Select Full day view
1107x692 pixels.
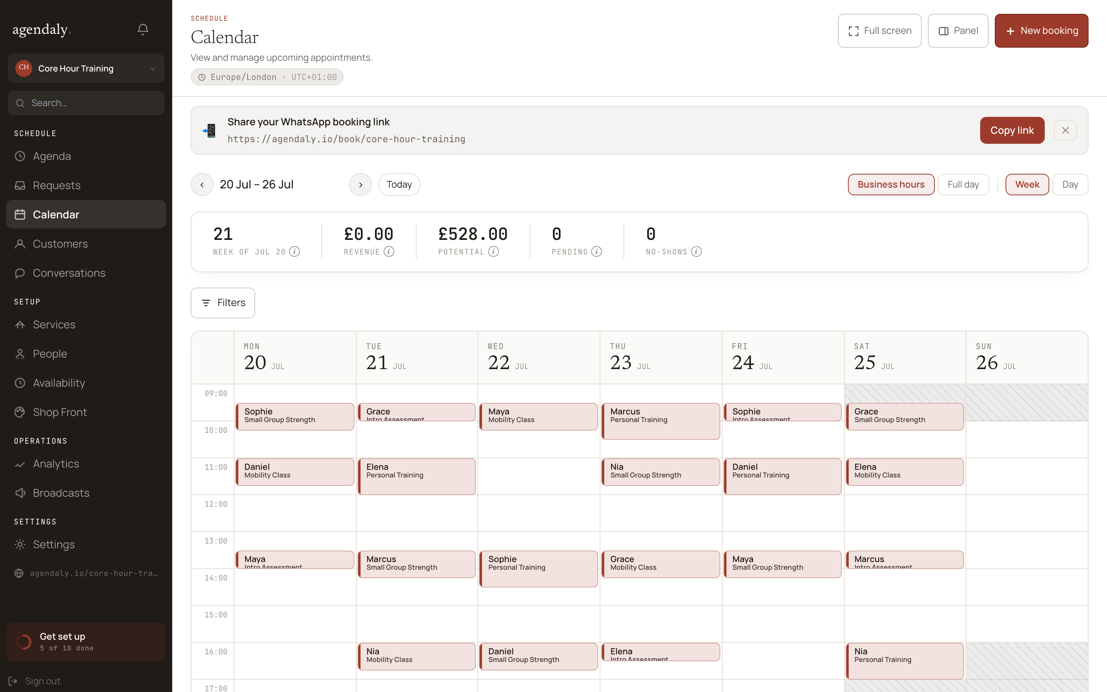point(963,185)
